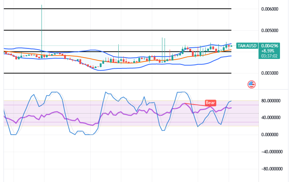
Task: Click the 0.000000 oscillator axis label
Action: tap(270, 135)
